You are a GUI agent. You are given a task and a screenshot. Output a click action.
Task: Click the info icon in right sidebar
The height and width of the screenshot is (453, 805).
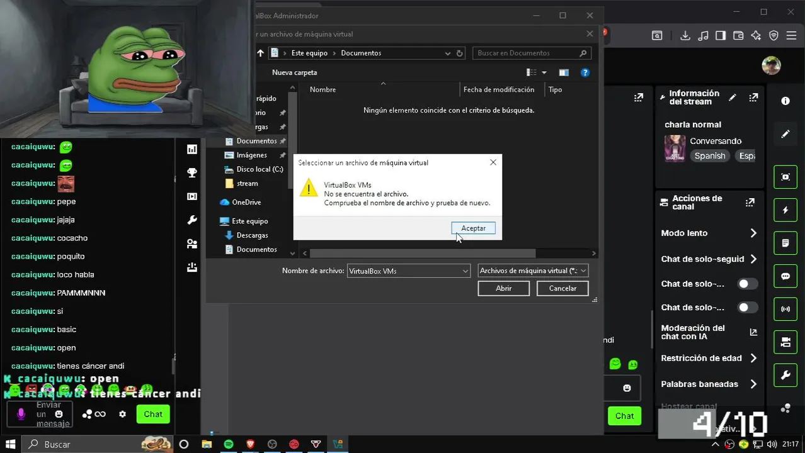[x=785, y=101]
